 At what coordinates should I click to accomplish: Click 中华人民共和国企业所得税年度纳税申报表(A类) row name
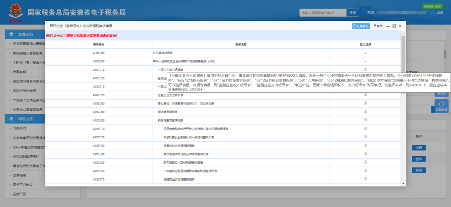point(184,61)
